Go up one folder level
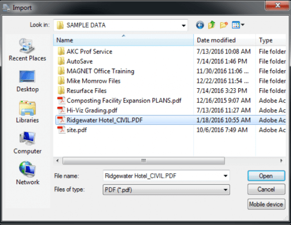The image size is (291, 225). click(212, 25)
